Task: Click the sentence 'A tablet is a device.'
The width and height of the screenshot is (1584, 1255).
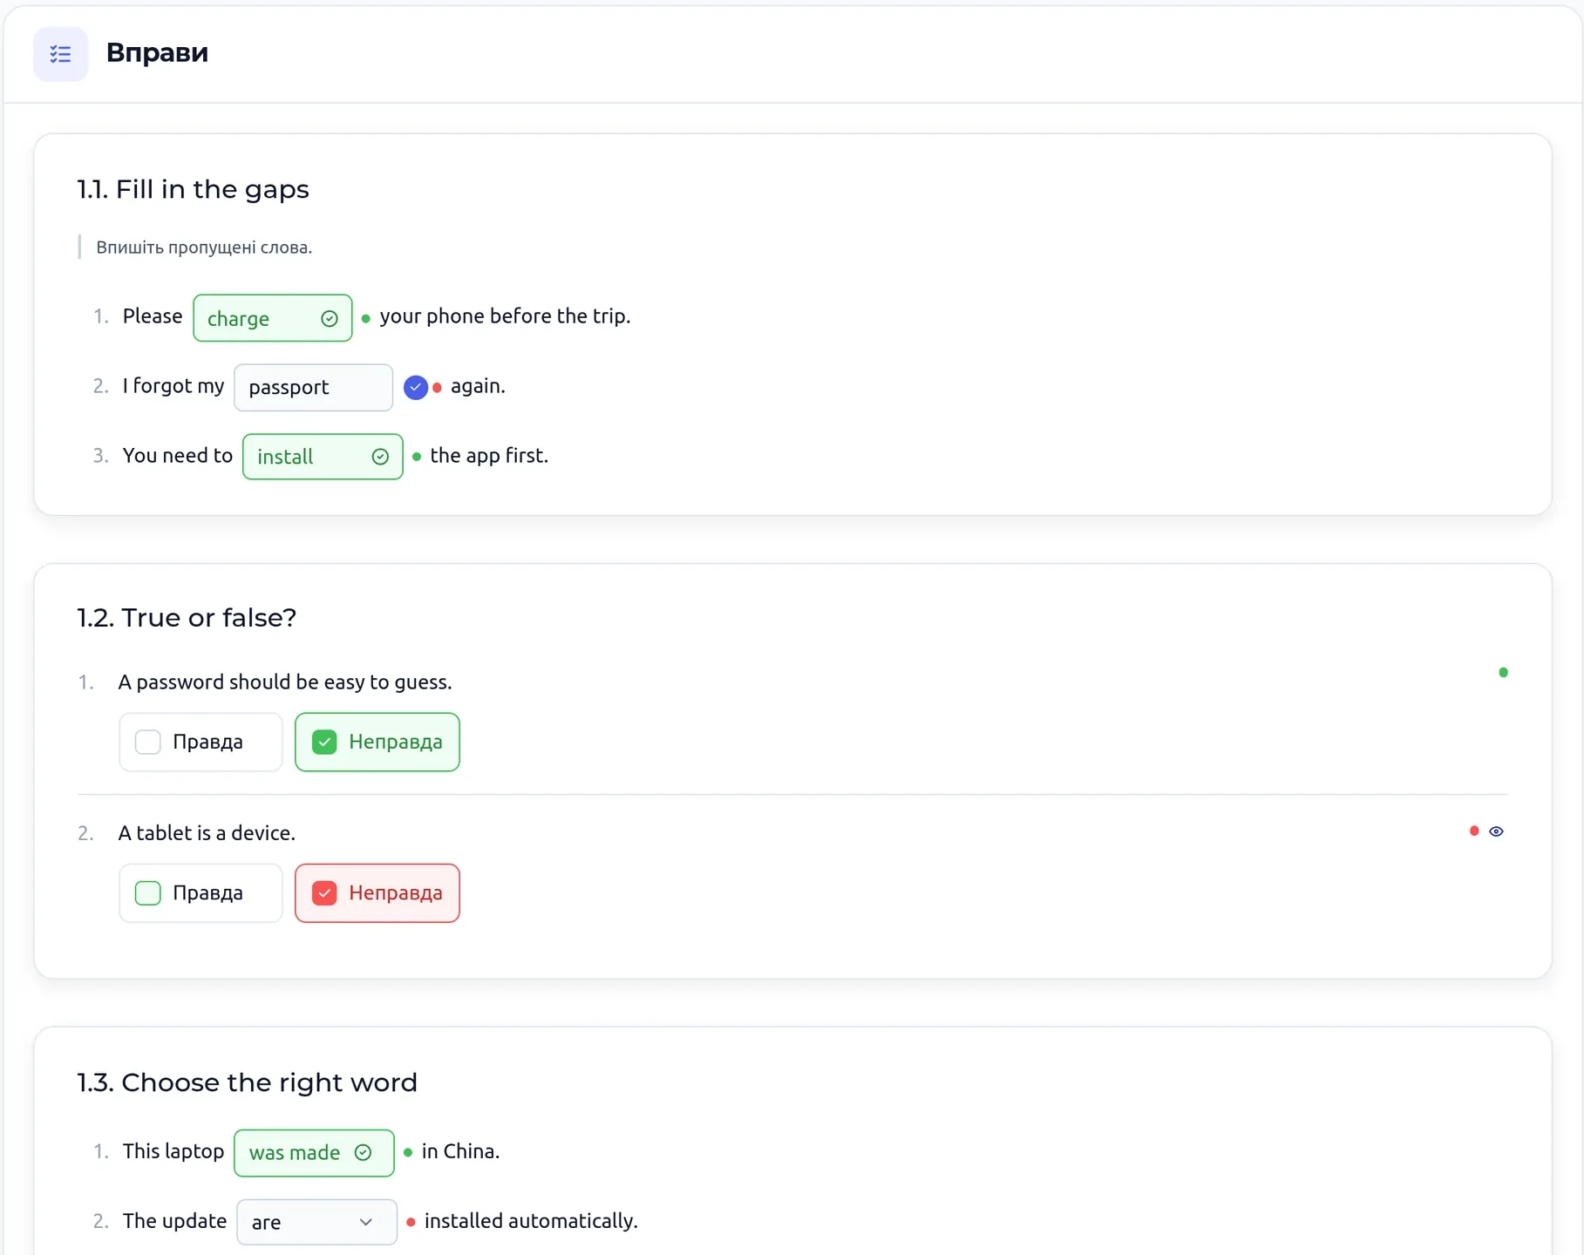Action: tap(207, 833)
